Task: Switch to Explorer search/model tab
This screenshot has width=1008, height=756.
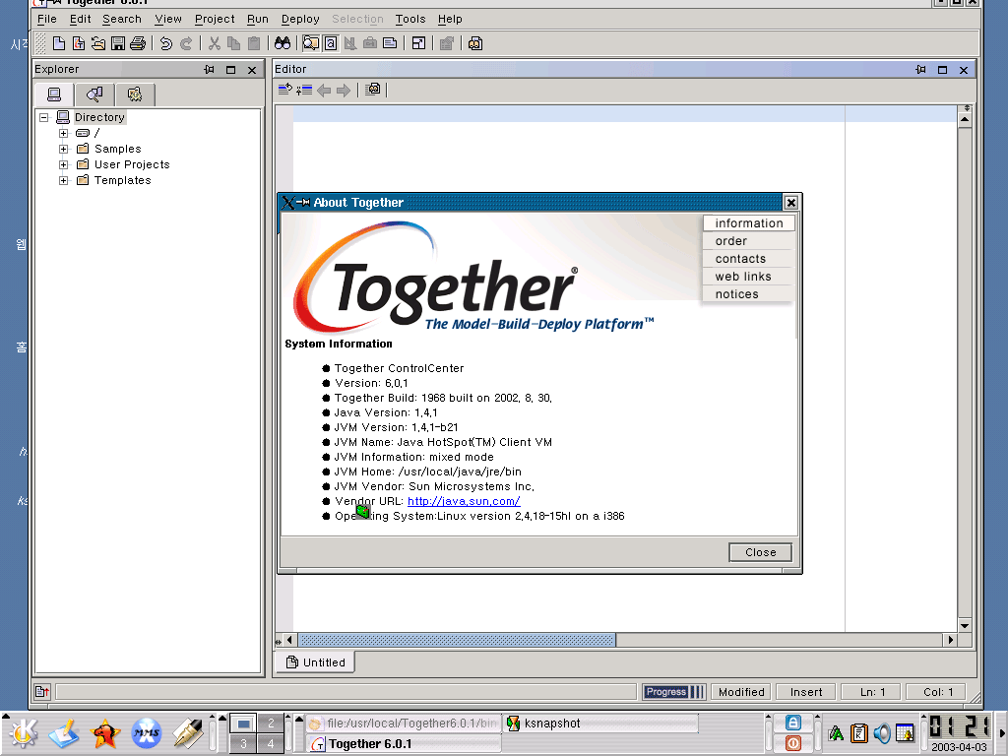Action: (x=94, y=94)
